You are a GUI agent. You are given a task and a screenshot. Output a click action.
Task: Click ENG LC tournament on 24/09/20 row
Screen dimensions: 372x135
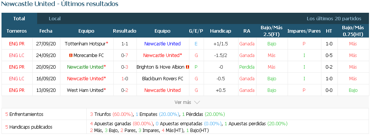(x=16, y=55)
